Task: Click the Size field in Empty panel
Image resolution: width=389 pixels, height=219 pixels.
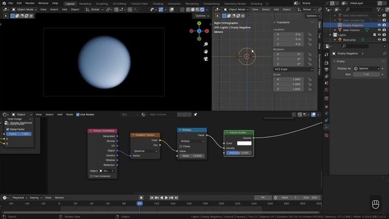Action: (x=367, y=74)
